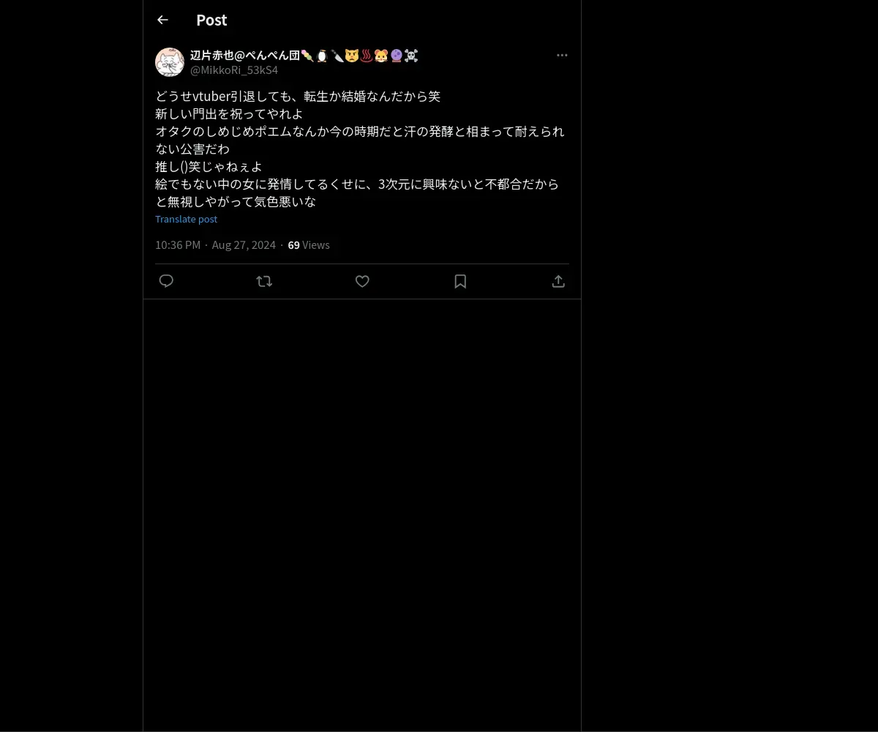Repost using the retweet arrows icon
The image size is (878, 732).
click(x=264, y=281)
